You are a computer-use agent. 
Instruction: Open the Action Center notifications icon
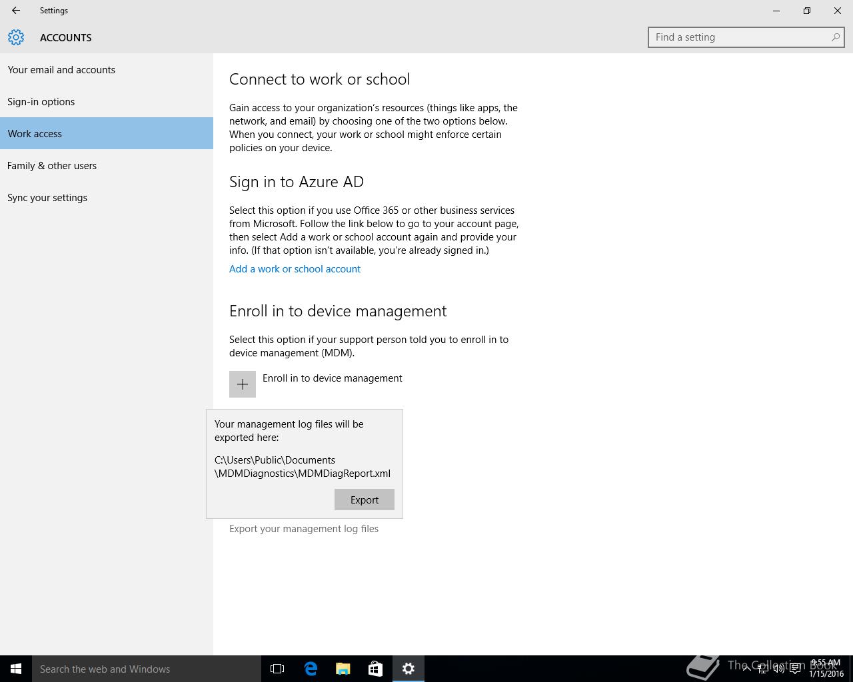[x=795, y=669]
